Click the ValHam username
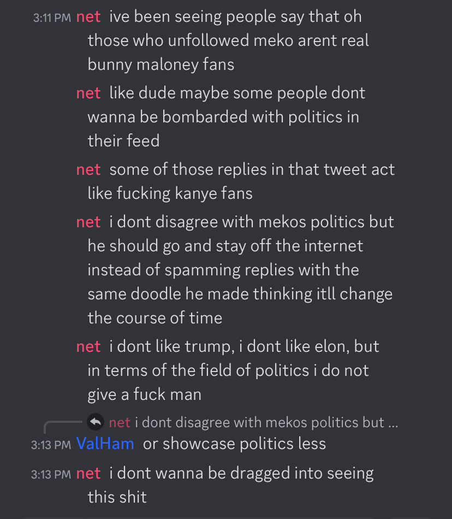452x519 pixels. pyautogui.click(x=105, y=444)
